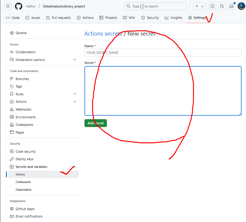Open the notifications inbox icon
The width and height of the screenshot is (246, 222).
[231, 6]
